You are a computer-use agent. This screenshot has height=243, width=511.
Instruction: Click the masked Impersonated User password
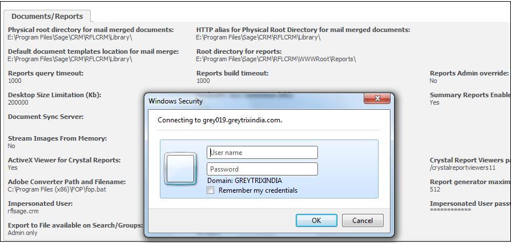coord(450,210)
